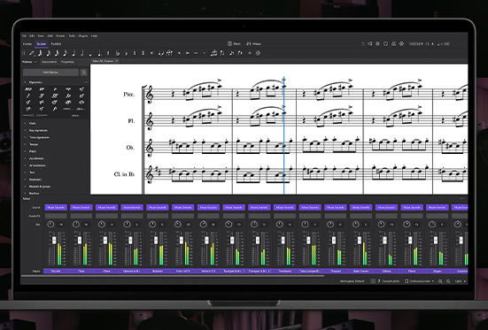The height and width of the screenshot is (330, 488).
Task: Apply natural accidental from toolbar
Action: point(135,53)
